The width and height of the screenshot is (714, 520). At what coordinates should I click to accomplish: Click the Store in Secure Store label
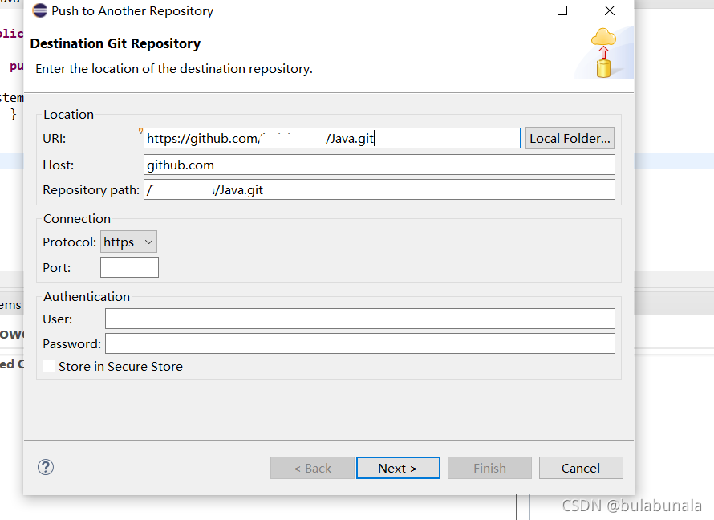(x=120, y=367)
